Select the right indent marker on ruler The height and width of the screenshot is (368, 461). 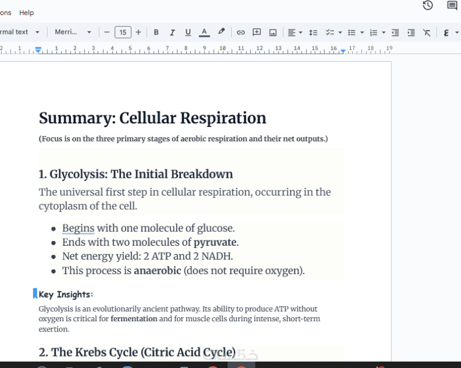[x=343, y=51]
